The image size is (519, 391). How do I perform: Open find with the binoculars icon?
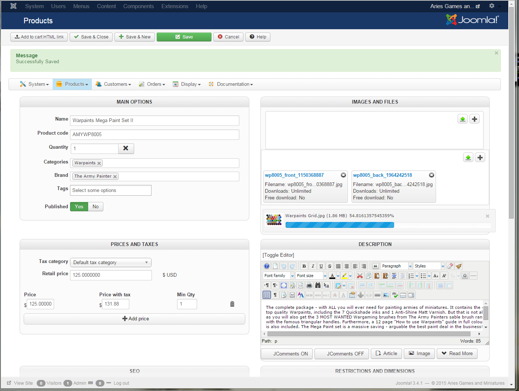click(318, 285)
